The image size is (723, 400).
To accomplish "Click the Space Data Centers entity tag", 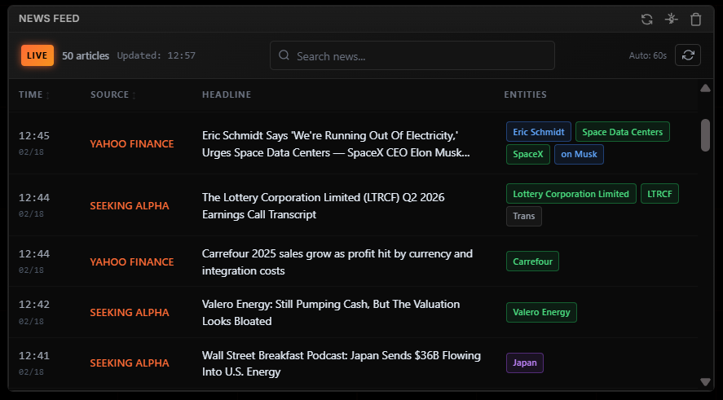I will (x=623, y=132).
